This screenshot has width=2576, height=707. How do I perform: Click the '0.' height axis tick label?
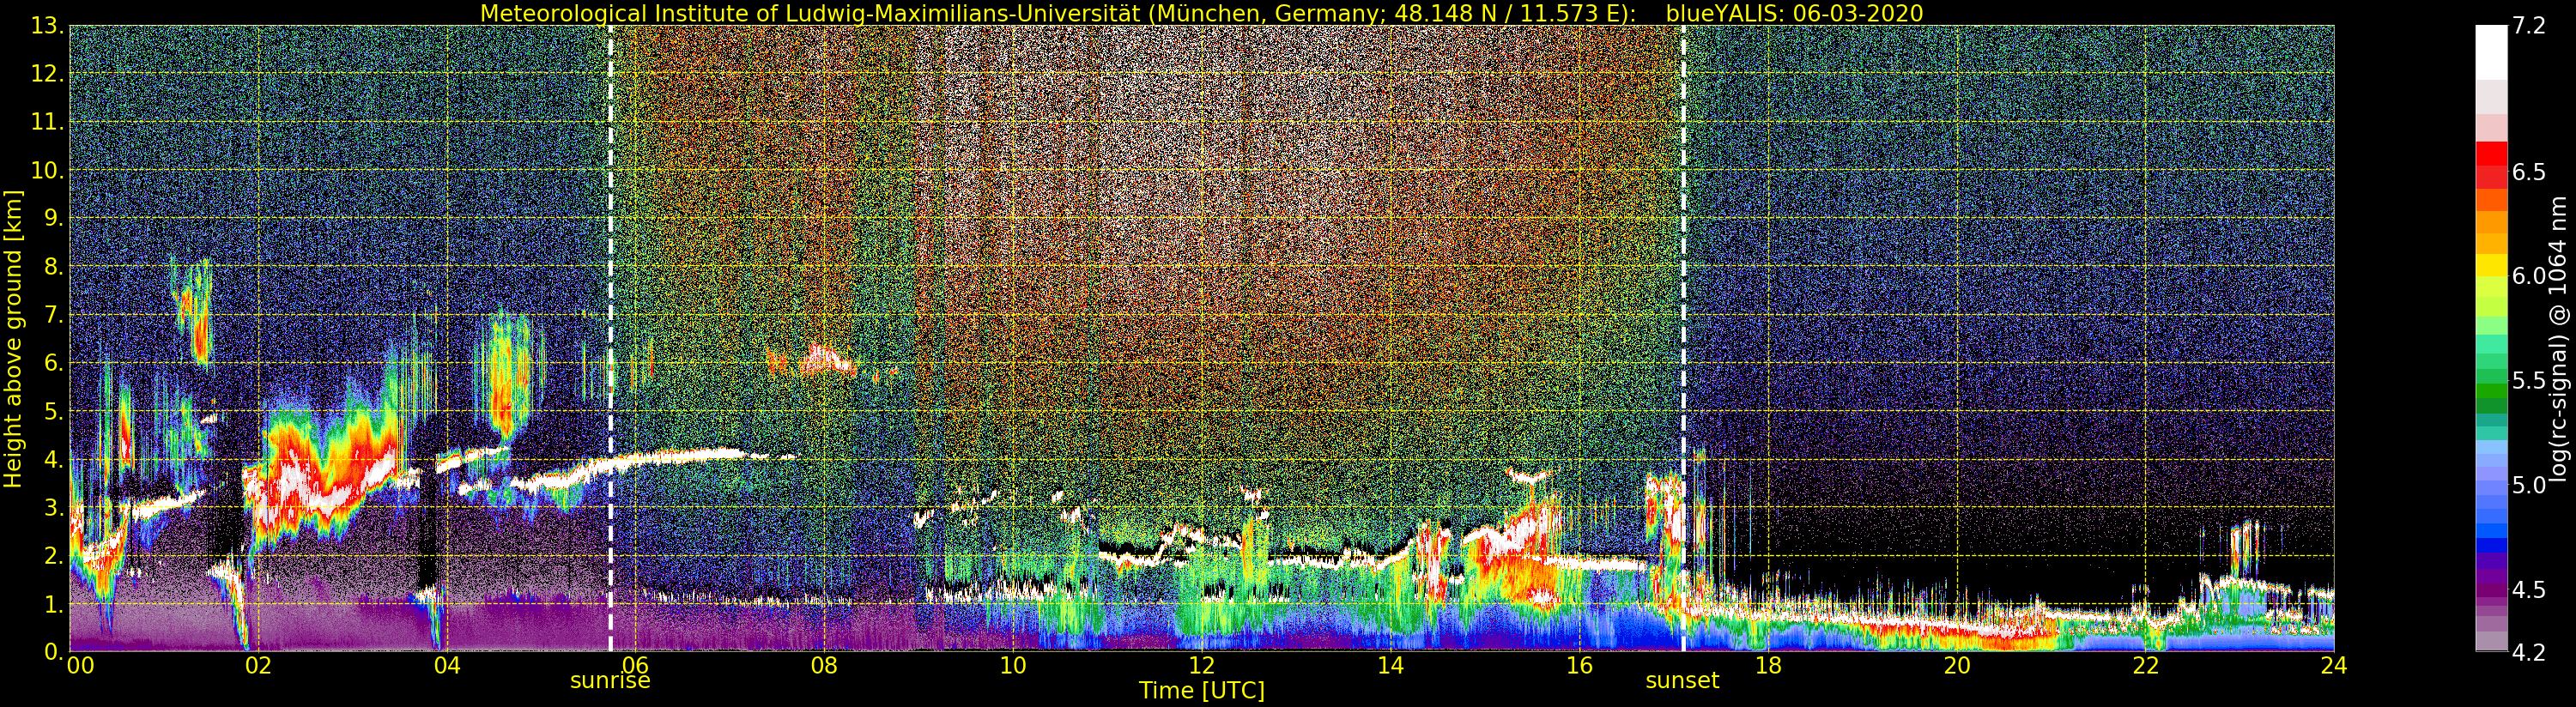click(54, 651)
